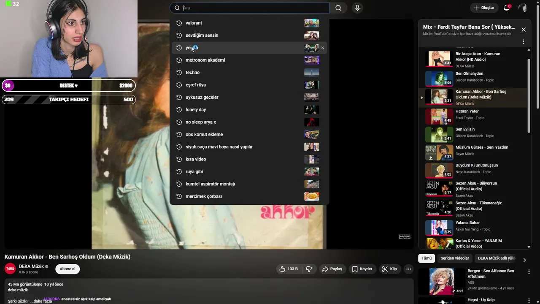Image resolution: width=540 pixels, height=304 pixels.
Task: Play 'Karlos & Yaren - YANARIM' item
Action: pyautogui.click(x=472, y=244)
